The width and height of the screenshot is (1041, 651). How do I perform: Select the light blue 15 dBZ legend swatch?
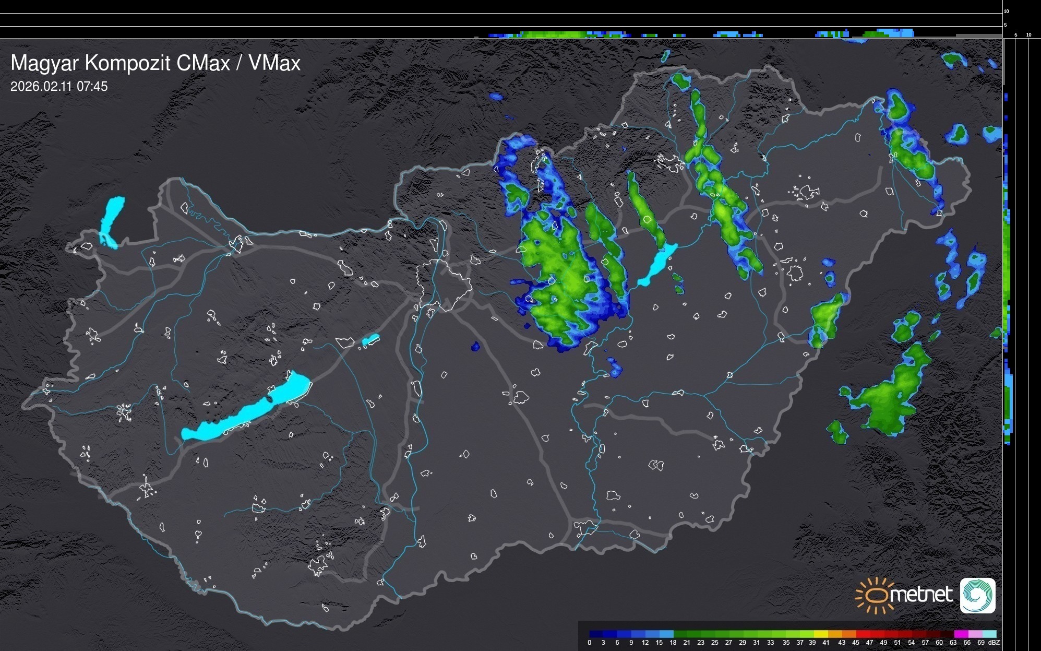667,634
